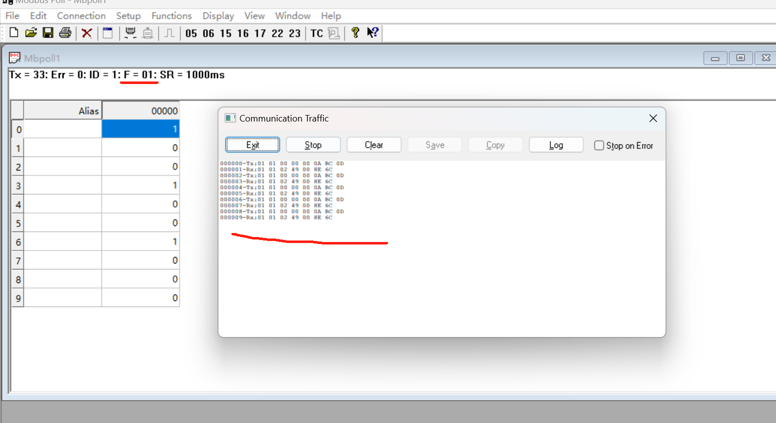The height and width of the screenshot is (423, 776).
Task: Open the Setup menu
Action: coord(128,16)
